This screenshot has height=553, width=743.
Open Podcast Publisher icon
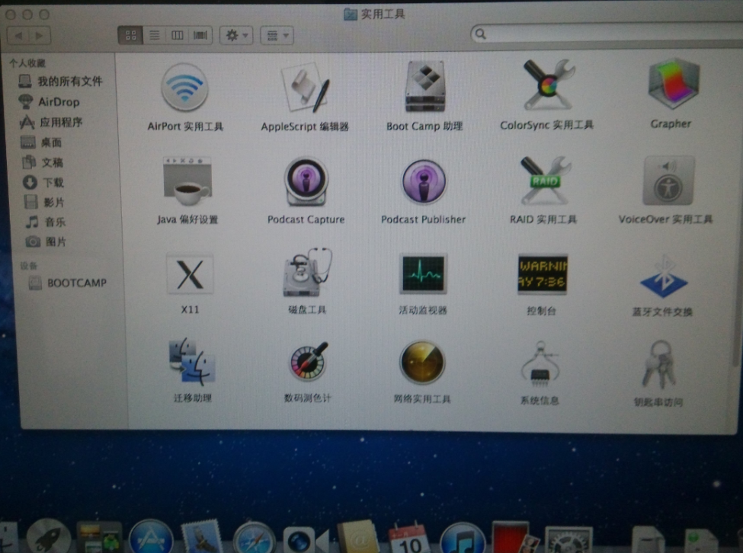(x=424, y=181)
